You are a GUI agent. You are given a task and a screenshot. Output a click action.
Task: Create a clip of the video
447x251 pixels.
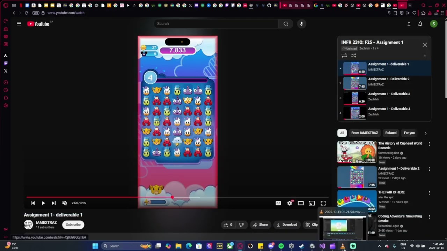[x=311, y=225]
